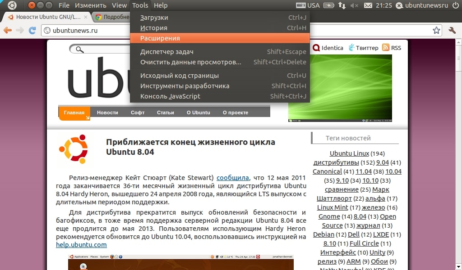Open the Изменить menu
462x270 pixels.
(x=90, y=5)
